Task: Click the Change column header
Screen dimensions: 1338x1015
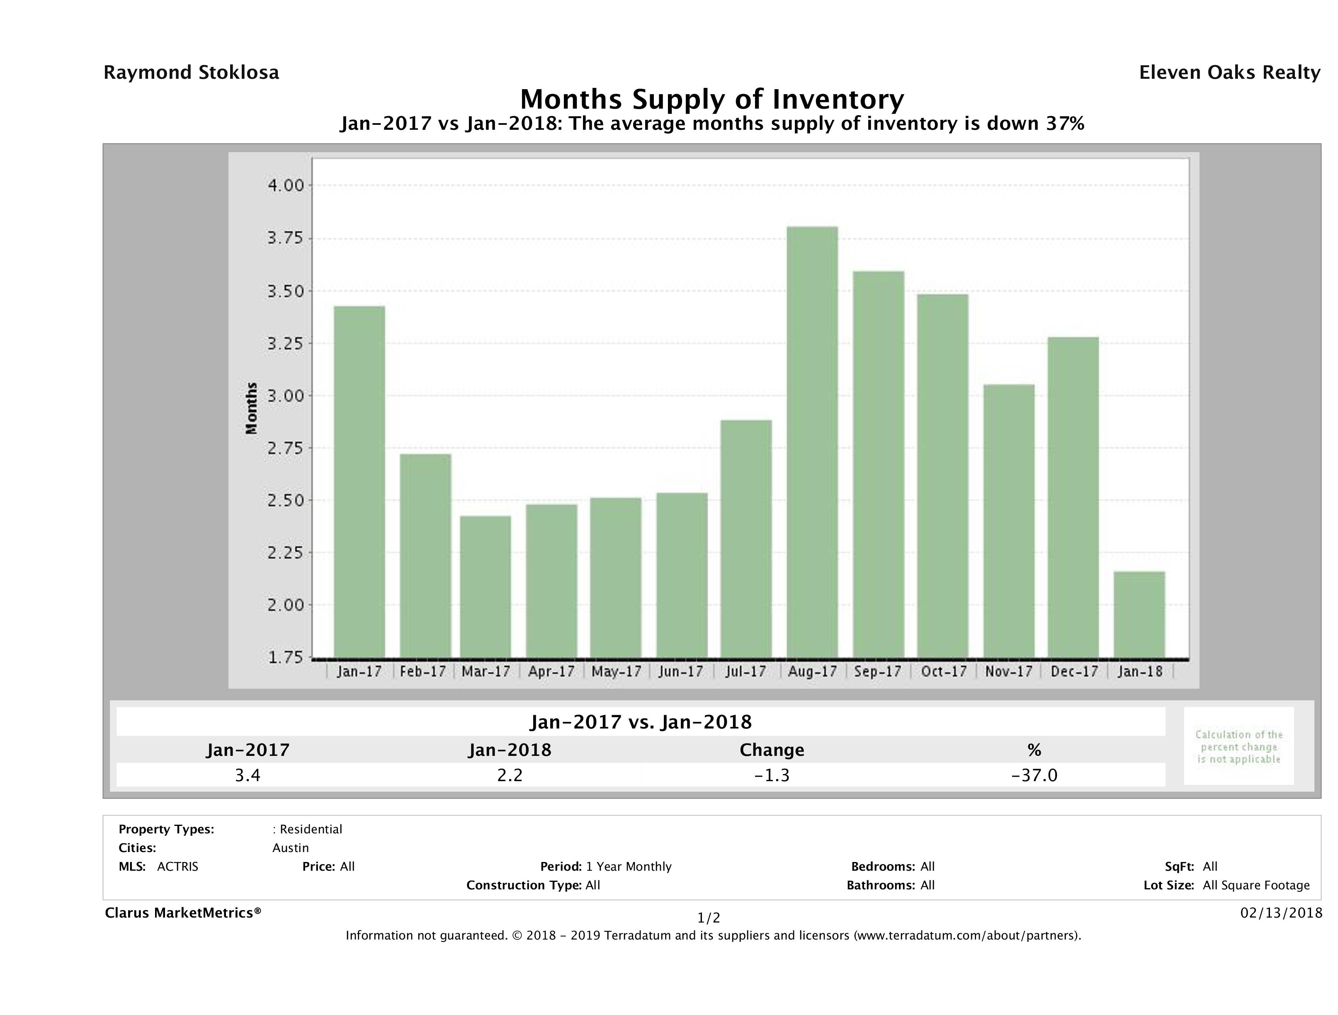Action: 772,750
